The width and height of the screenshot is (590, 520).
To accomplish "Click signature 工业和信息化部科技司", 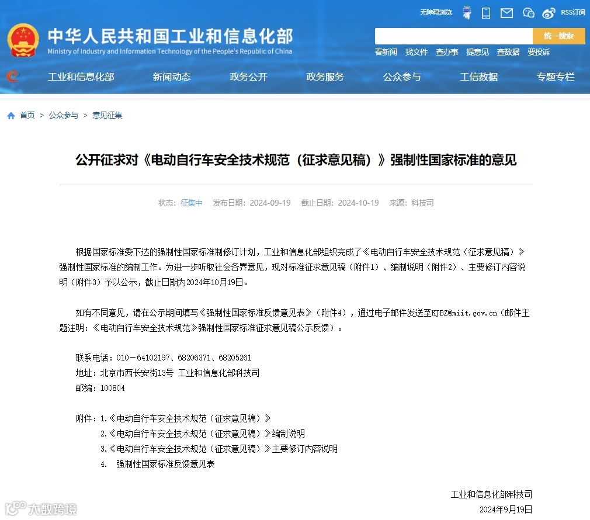I will pos(491,494).
